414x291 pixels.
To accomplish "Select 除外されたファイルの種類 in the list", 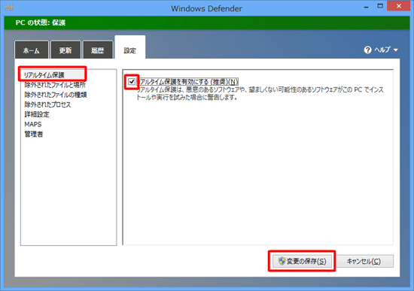I will click(56, 95).
